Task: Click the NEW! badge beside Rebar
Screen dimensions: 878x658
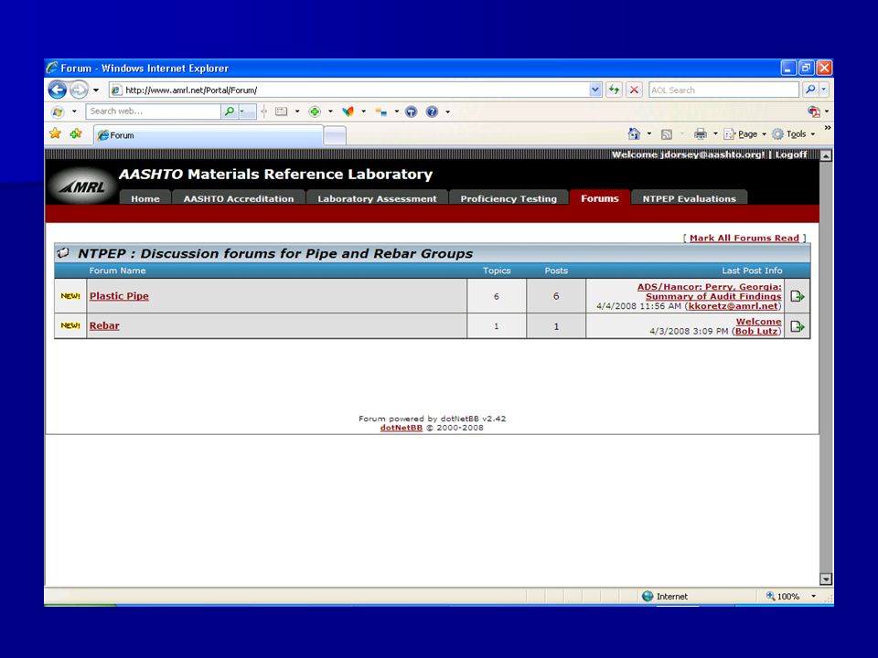Action: 70,325
